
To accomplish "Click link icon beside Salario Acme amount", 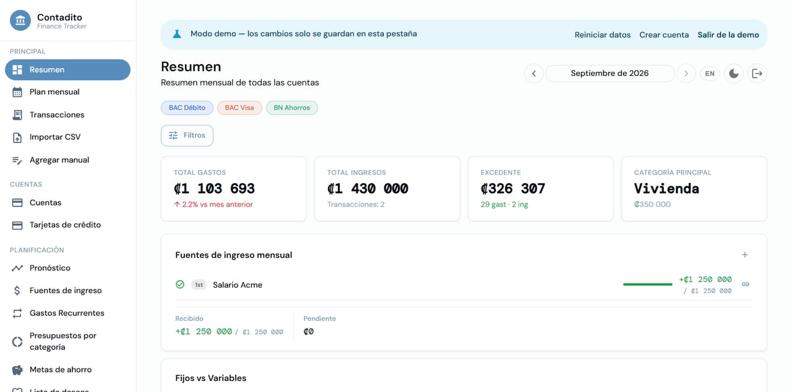I will pyautogui.click(x=746, y=284).
